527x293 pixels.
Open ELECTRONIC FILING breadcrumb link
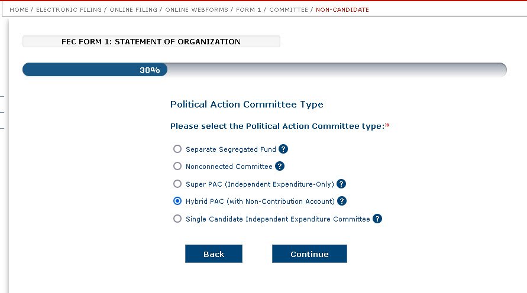pyautogui.click(x=67, y=10)
